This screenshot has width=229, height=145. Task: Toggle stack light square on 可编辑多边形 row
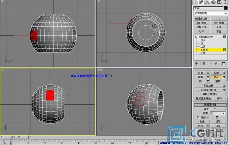[x=225, y=37]
